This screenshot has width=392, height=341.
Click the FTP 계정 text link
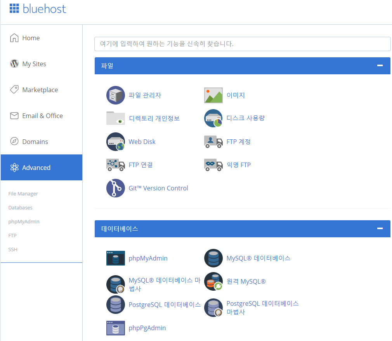pos(239,142)
